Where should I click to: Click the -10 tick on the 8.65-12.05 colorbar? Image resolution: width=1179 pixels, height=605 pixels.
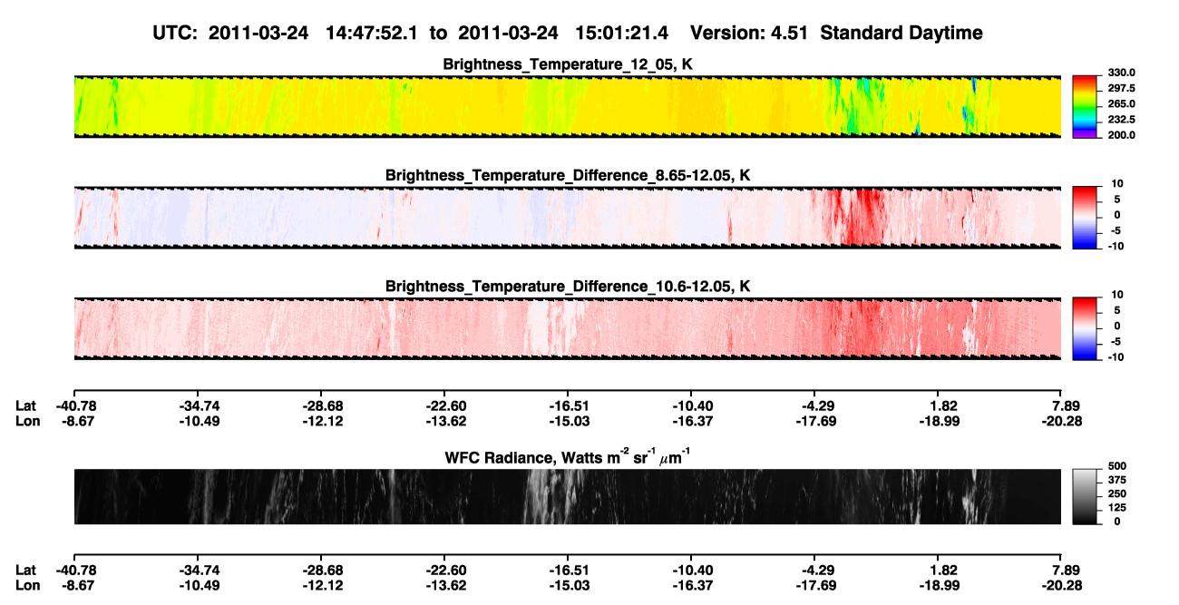pyautogui.click(x=1115, y=246)
